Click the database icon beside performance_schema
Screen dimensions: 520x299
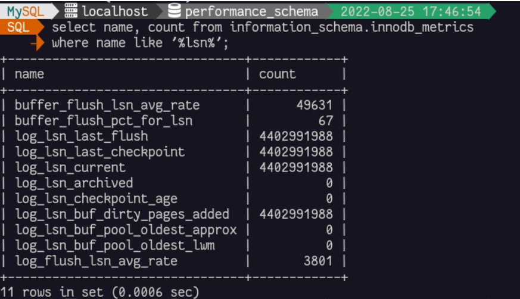pos(174,11)
